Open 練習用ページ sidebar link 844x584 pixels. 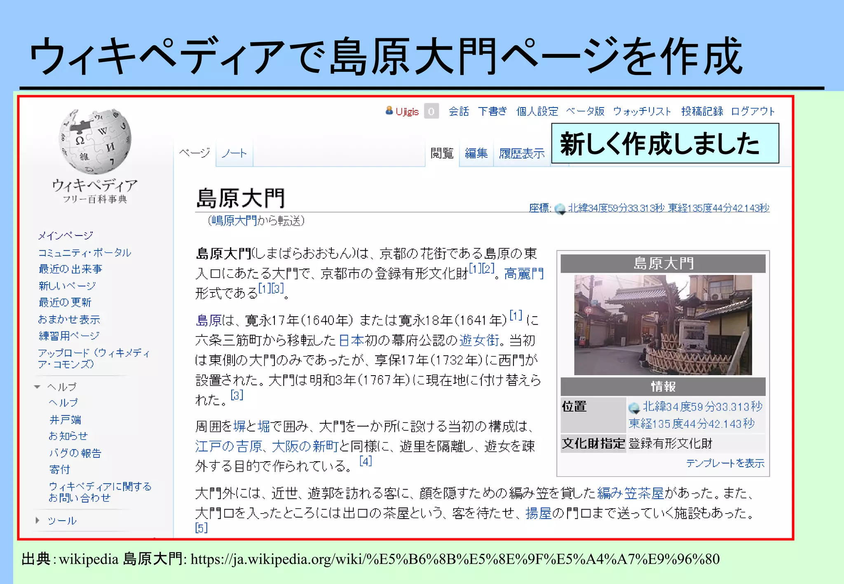[69, 336]
